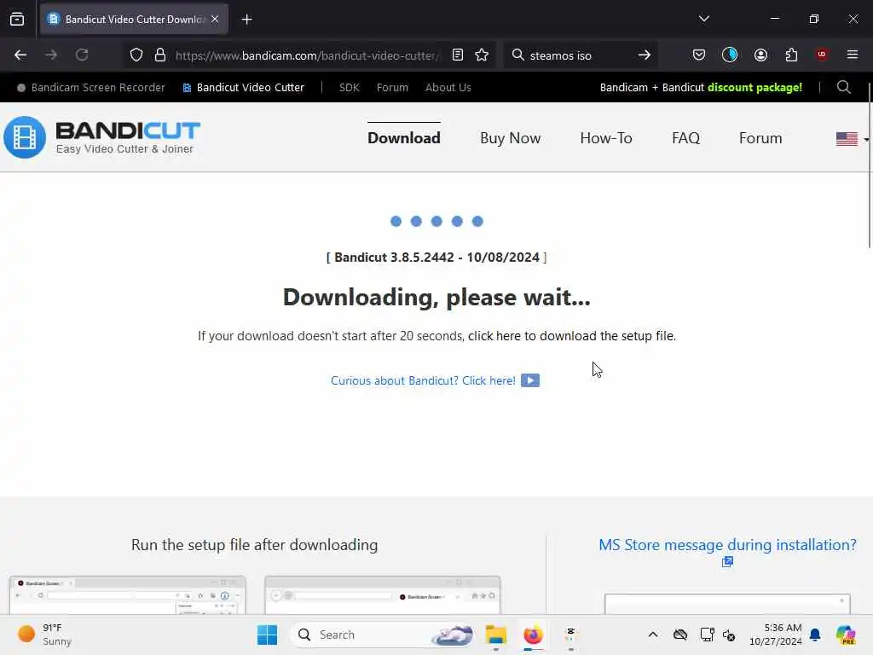Image resolution: width=873 pixels, height=655 pixels.
Task: Show site security padlock info
Action: point(160,55)
